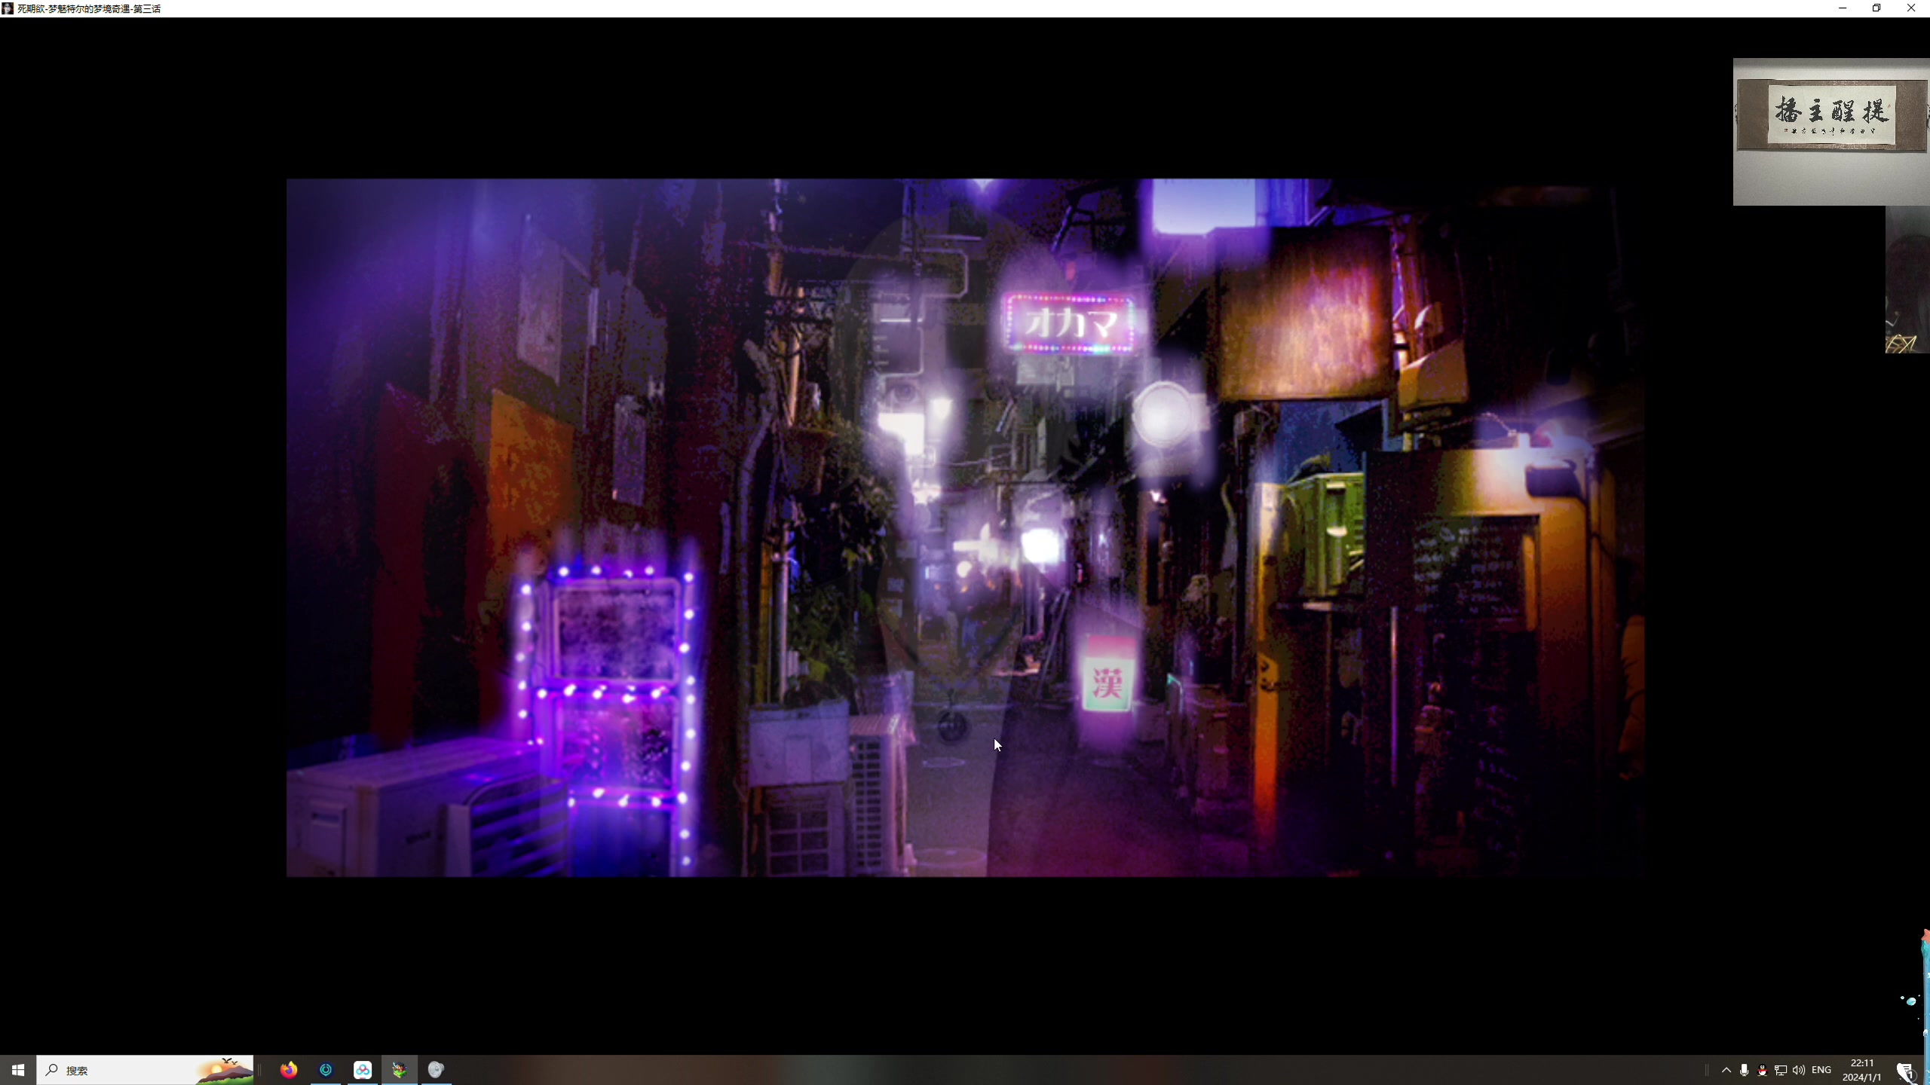This screenshot has width=1930, height=1085.
Task: Switch ENG input language indicator
Action: point(1821,1070)
